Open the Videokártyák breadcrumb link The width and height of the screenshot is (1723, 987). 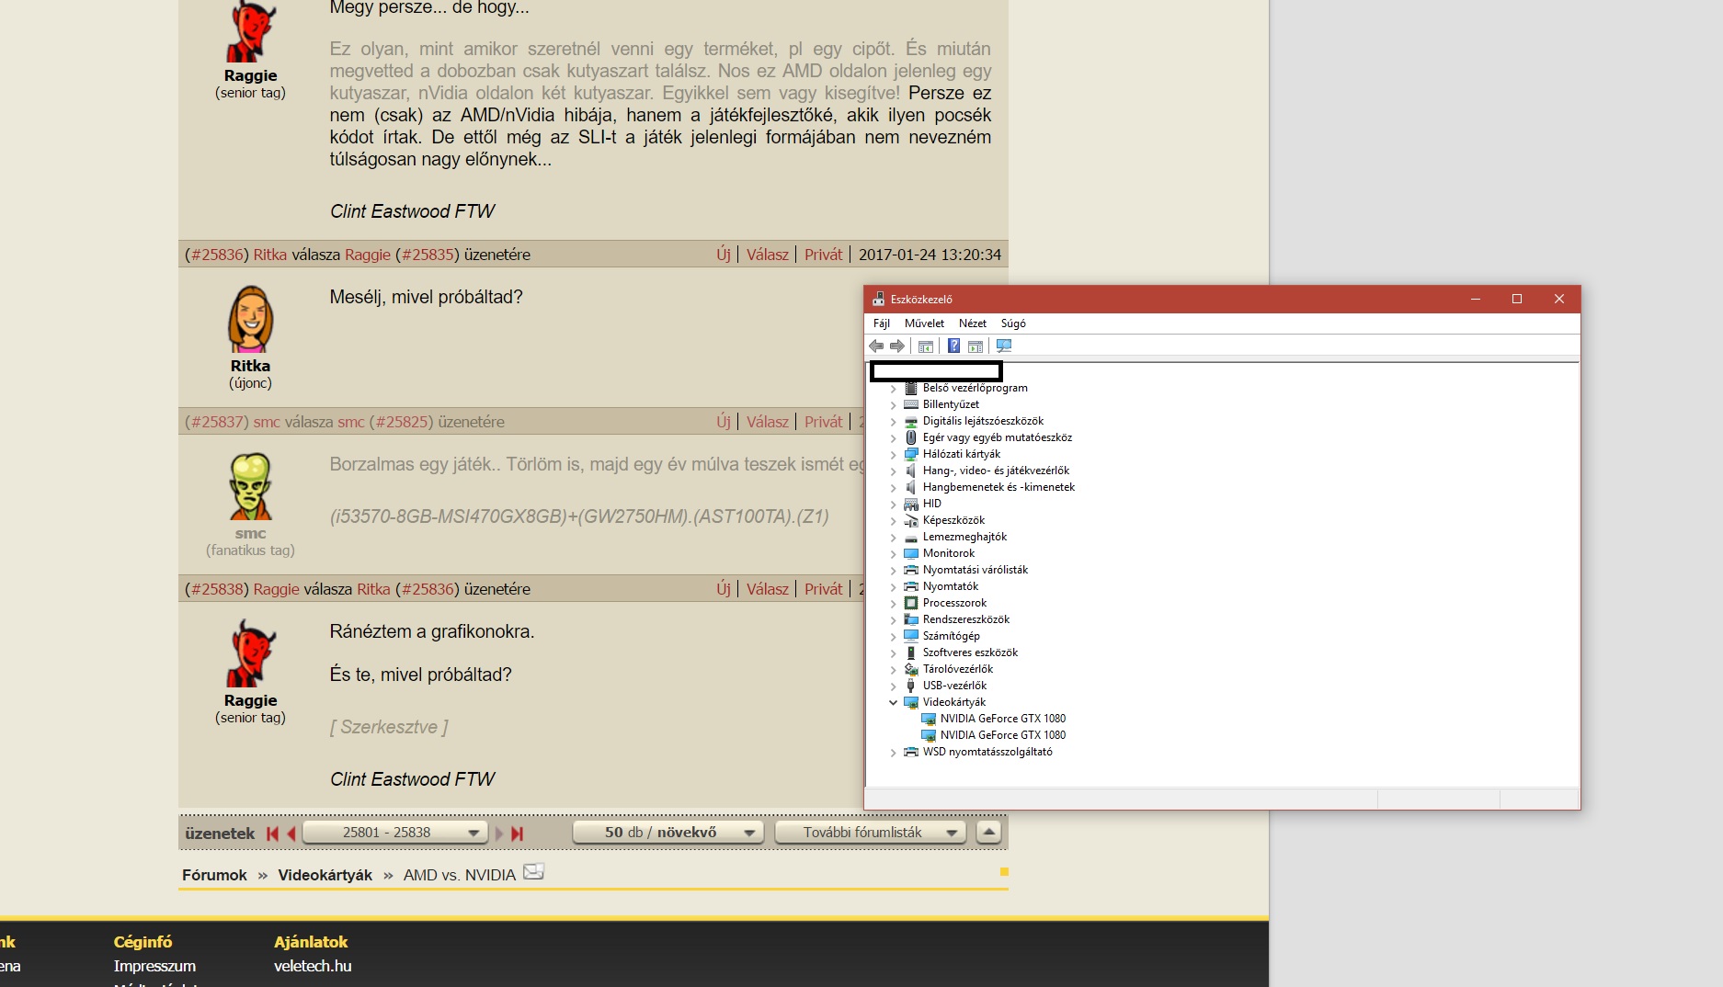pos(325,875)
